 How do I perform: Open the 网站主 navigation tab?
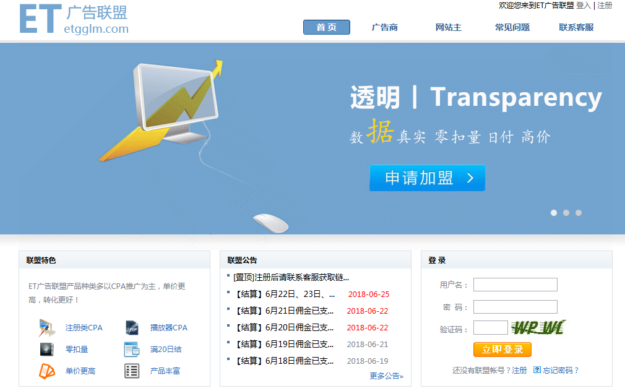pos(449,27)
